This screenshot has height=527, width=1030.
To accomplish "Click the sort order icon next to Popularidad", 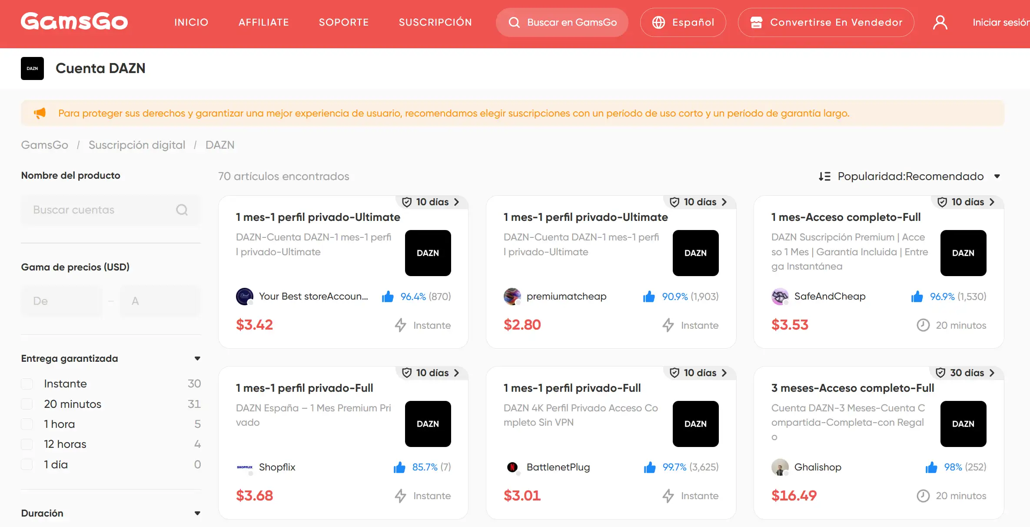I will [824, 176].
